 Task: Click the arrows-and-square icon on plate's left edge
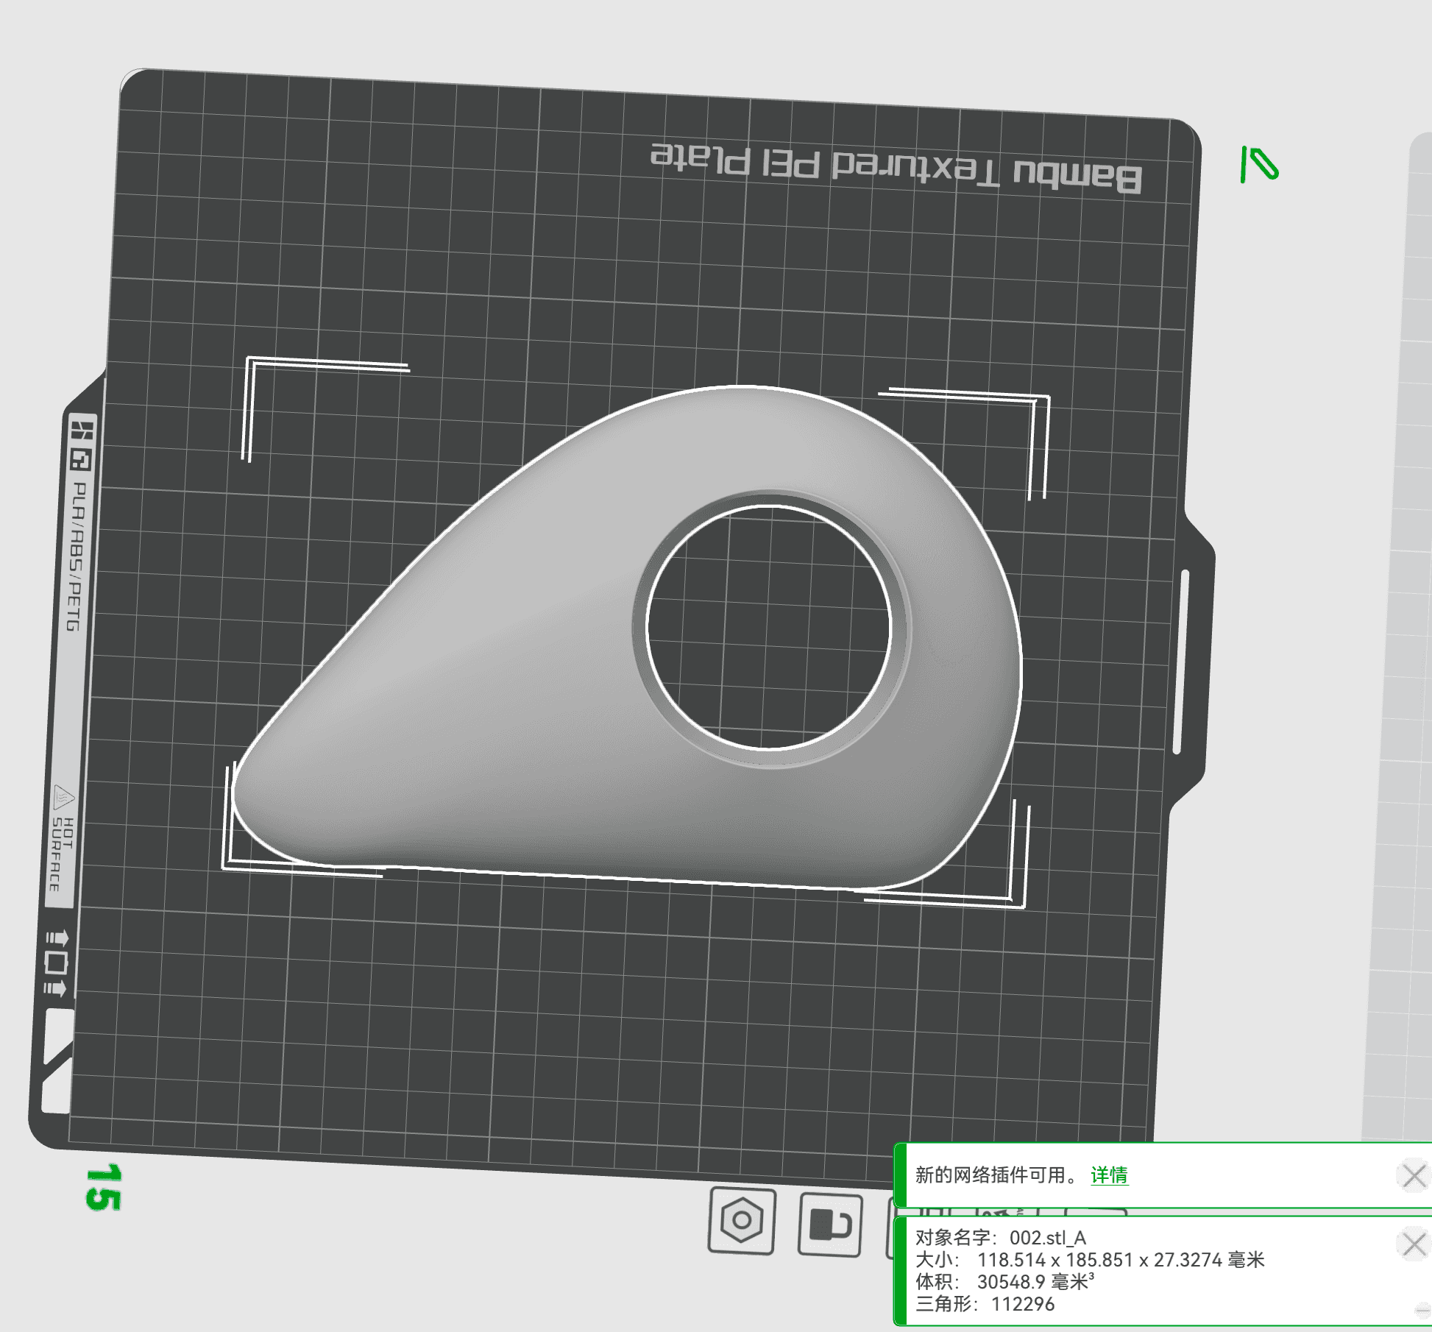pyautogui.click(x=56, y=963)
